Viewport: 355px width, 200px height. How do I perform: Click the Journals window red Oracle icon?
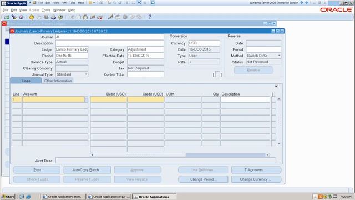(x=12, y=31)
